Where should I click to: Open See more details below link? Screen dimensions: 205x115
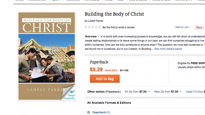(x=168, y=49)
